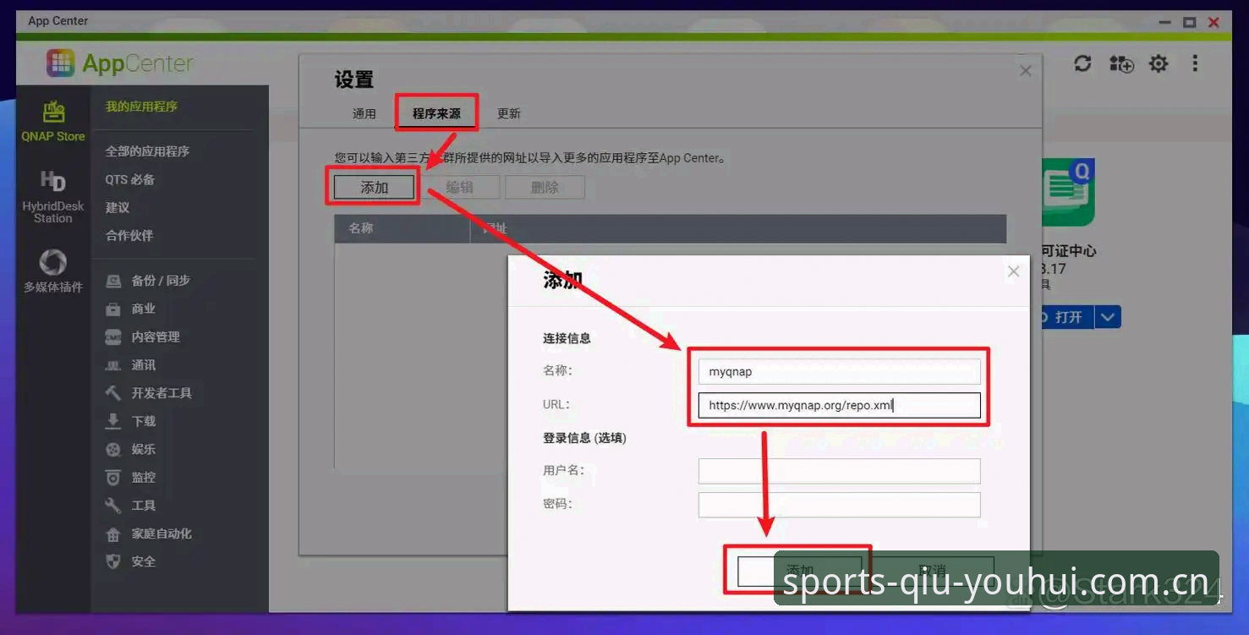This screenshot has height=635, width=1249.
Task: Focus the 用户名 input field
Action: [x=839, y=471]
